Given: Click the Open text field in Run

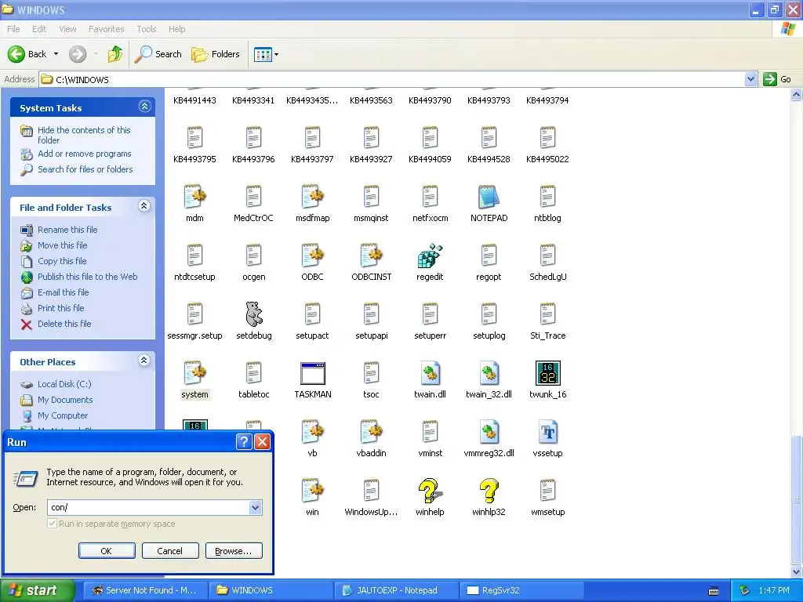Looking at the screenshot, I should click(148, 507).
